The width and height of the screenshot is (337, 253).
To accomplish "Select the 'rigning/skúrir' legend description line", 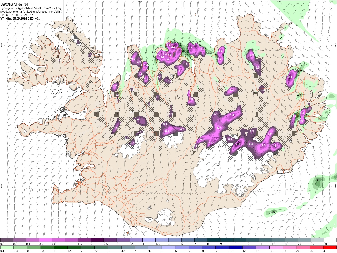I will (31, 8).
